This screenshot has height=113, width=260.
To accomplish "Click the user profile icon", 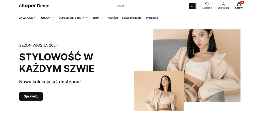I will 223,4.
